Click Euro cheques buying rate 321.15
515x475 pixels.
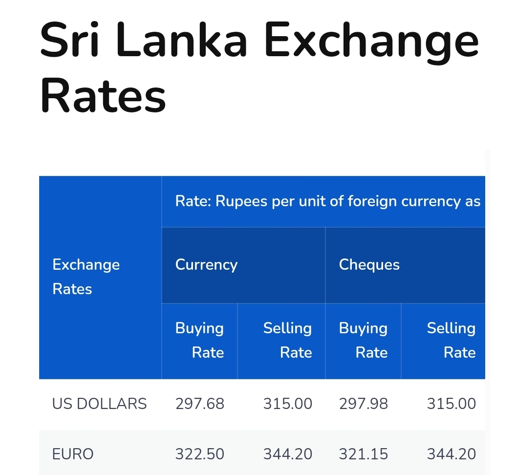point(364,454)
